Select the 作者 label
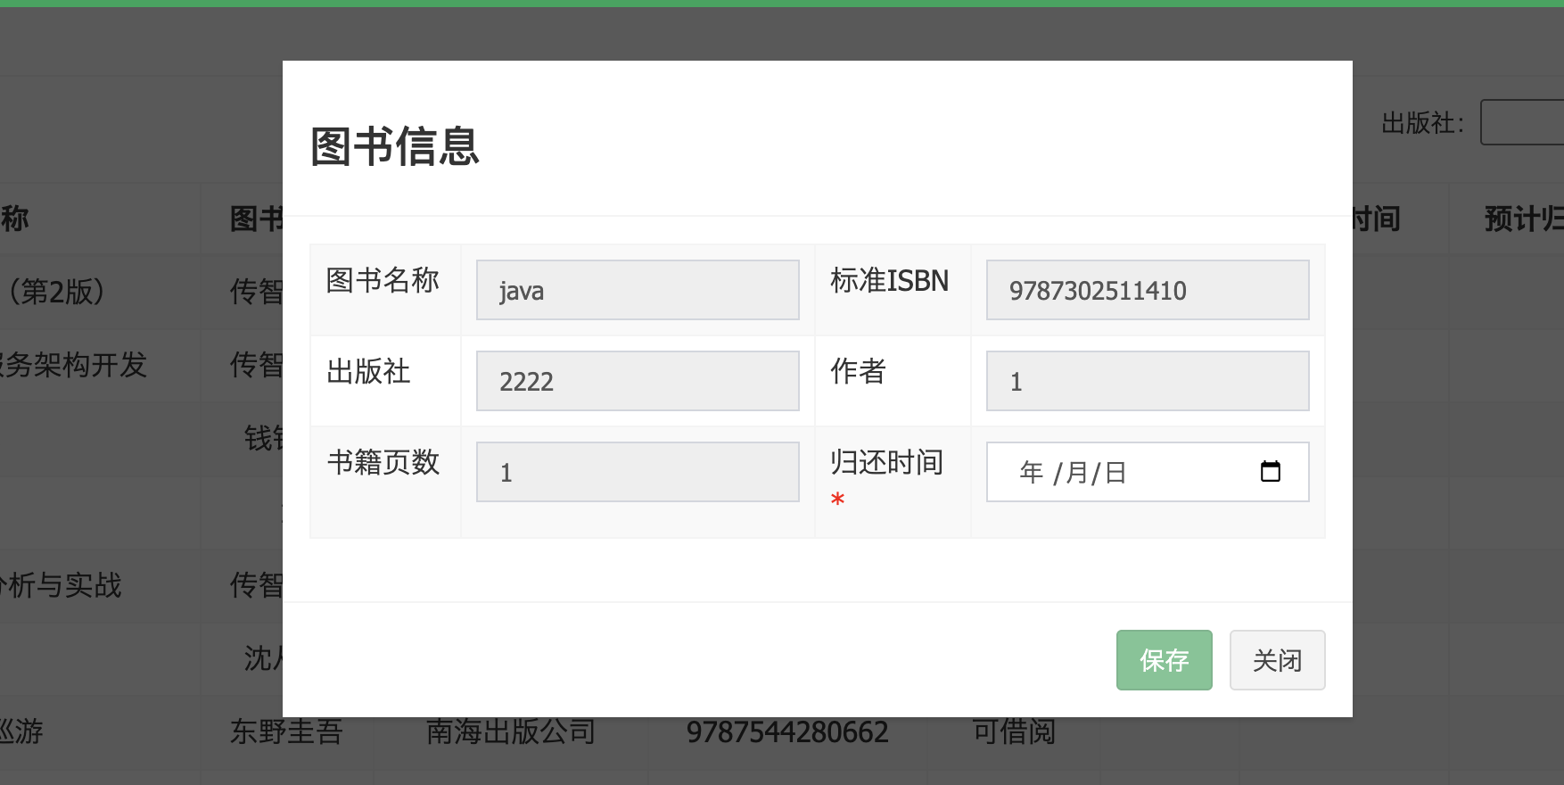Screen dimensions: 1564x785 pyautogui.click(x=858, y=371)
